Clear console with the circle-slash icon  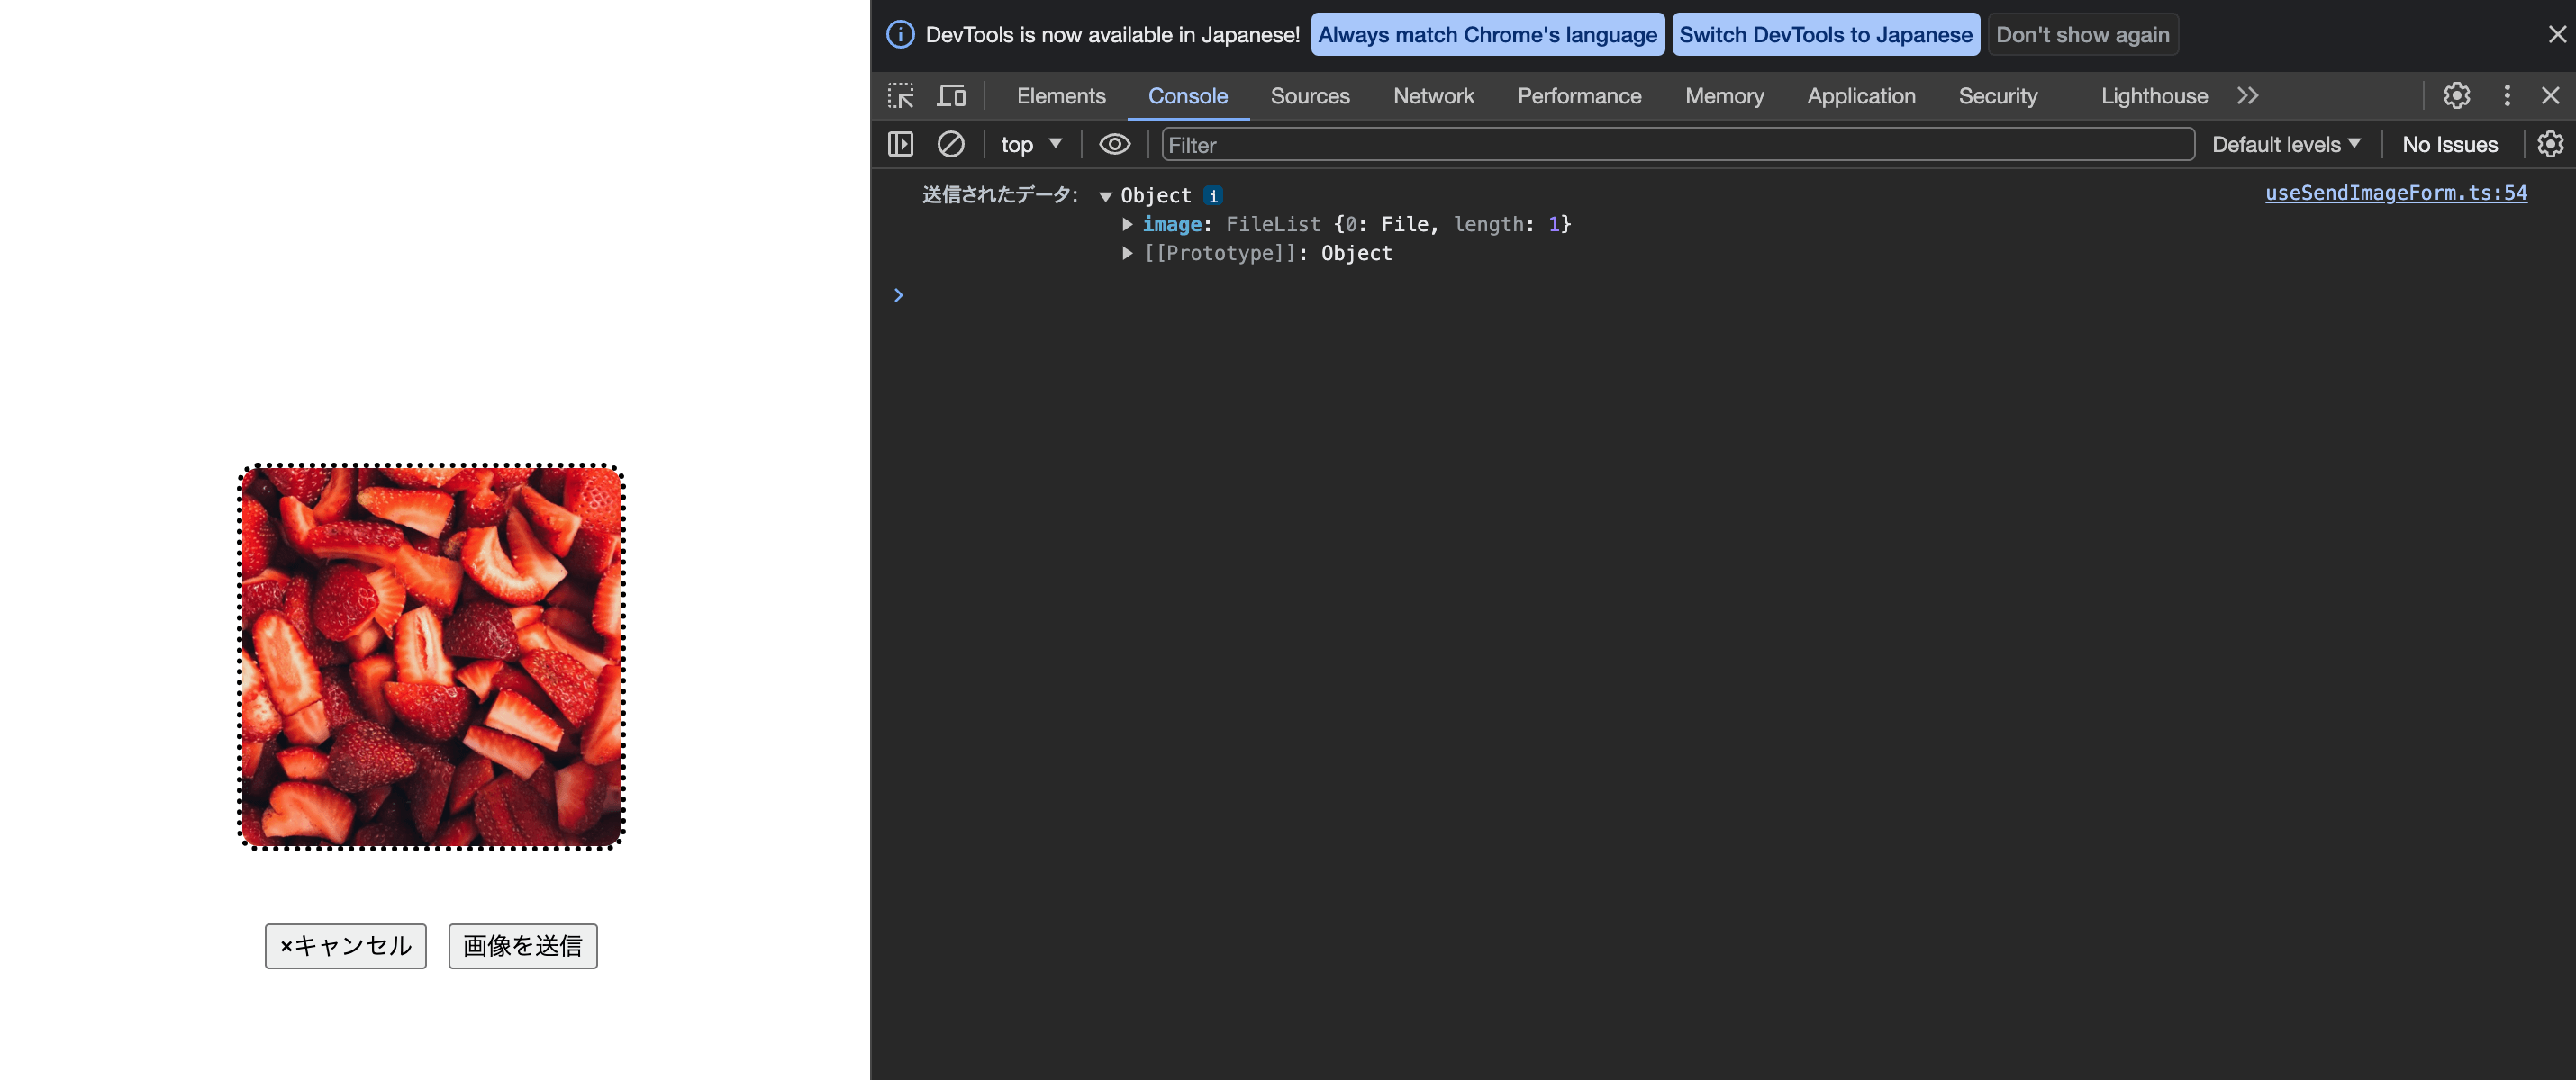[x=950, y=145]
